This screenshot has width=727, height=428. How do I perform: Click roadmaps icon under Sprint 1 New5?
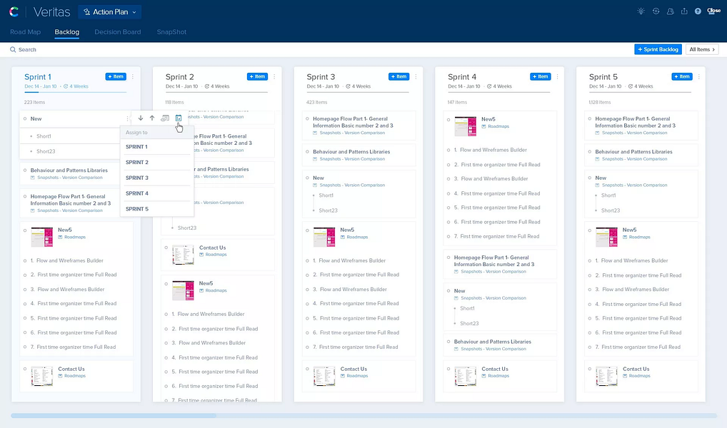click(60, 237)
